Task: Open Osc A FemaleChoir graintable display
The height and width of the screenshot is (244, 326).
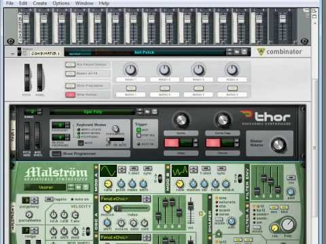Action: 121,199
